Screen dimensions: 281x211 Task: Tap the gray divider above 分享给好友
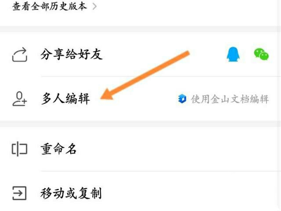click(140, 29)
